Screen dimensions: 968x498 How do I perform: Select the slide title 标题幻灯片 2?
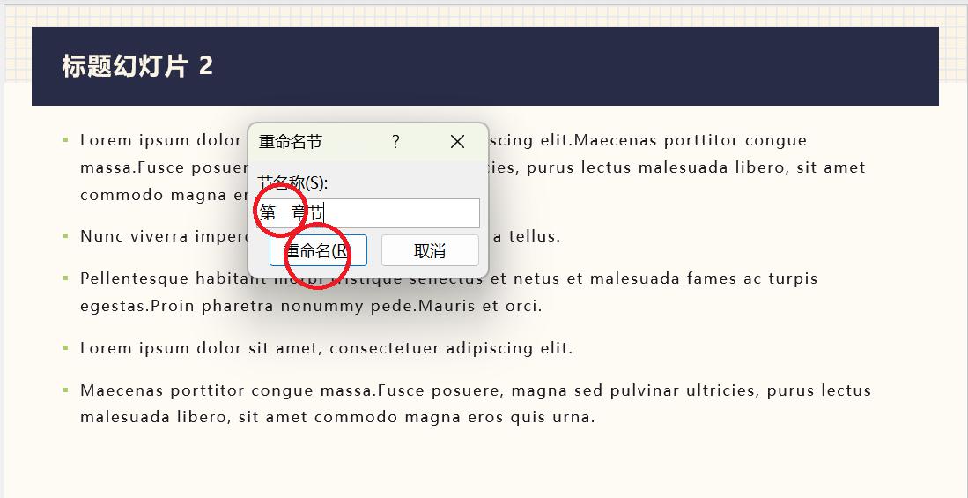[137, 66]
